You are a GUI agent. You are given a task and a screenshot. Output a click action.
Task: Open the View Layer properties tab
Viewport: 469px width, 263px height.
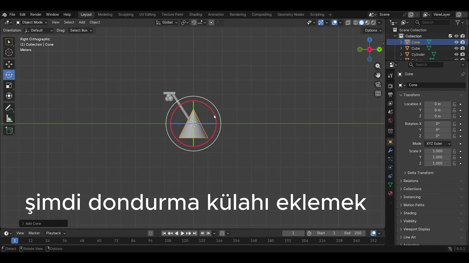pos(390,103)
